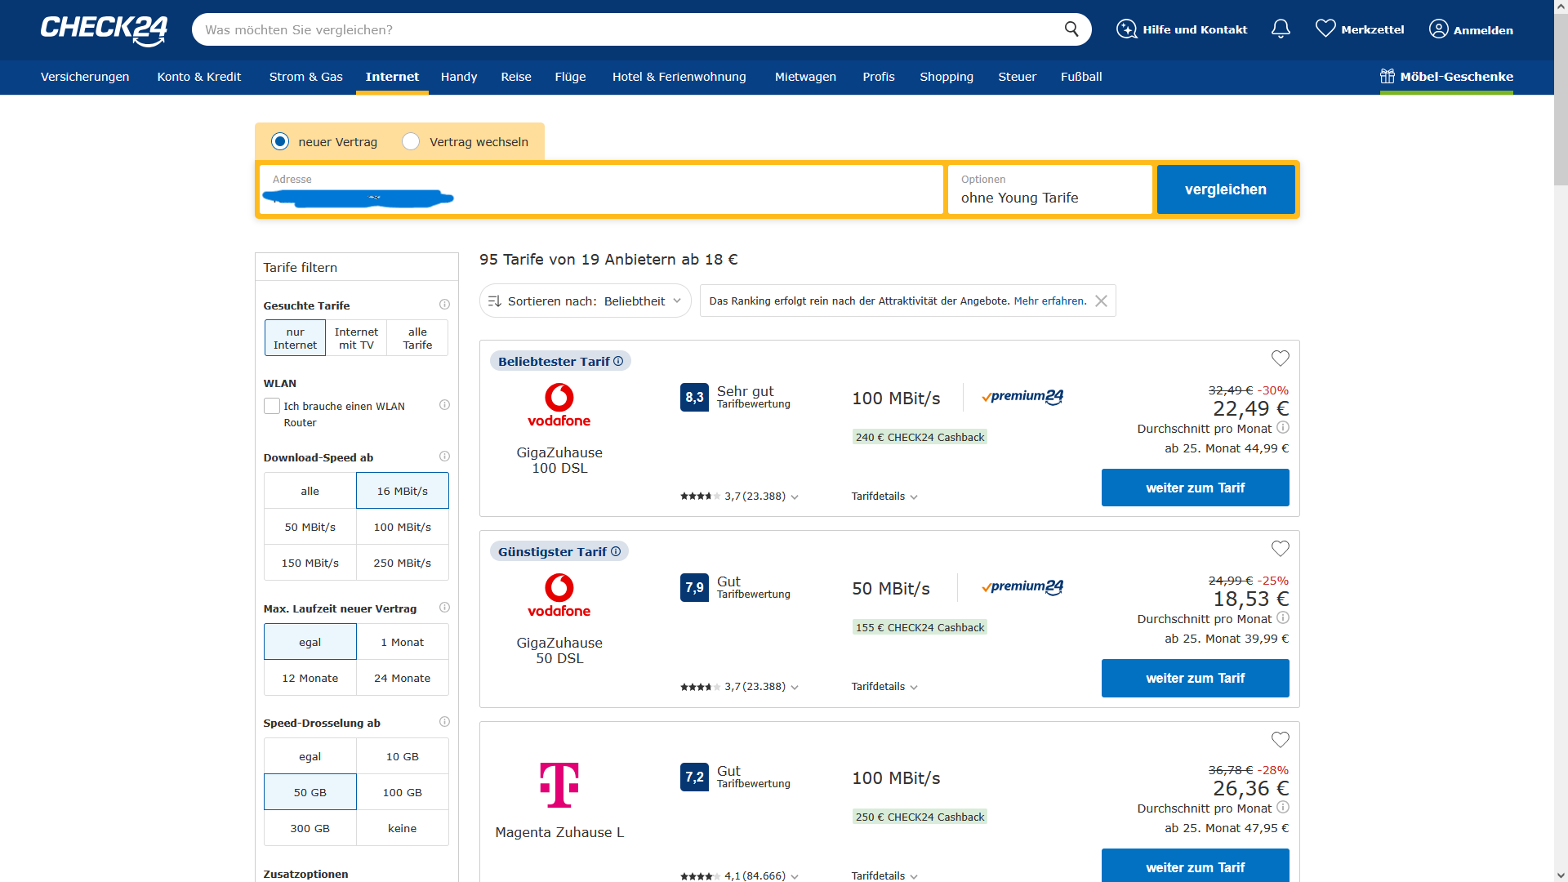Save Magenta Zuhause L to favorites heart
1568x882 pixels.
[1280, 740]
